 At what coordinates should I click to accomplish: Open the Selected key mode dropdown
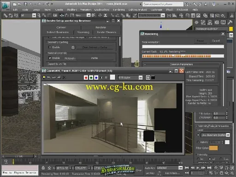(x=170, y=168)
